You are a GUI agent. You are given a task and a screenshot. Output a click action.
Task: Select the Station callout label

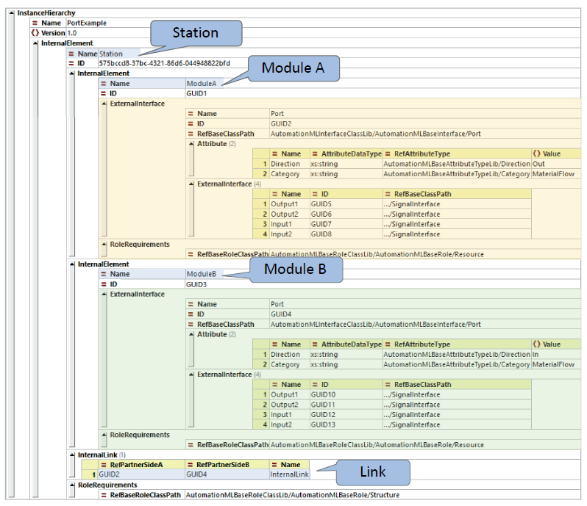pyautogui.click(x=196, y=33)
